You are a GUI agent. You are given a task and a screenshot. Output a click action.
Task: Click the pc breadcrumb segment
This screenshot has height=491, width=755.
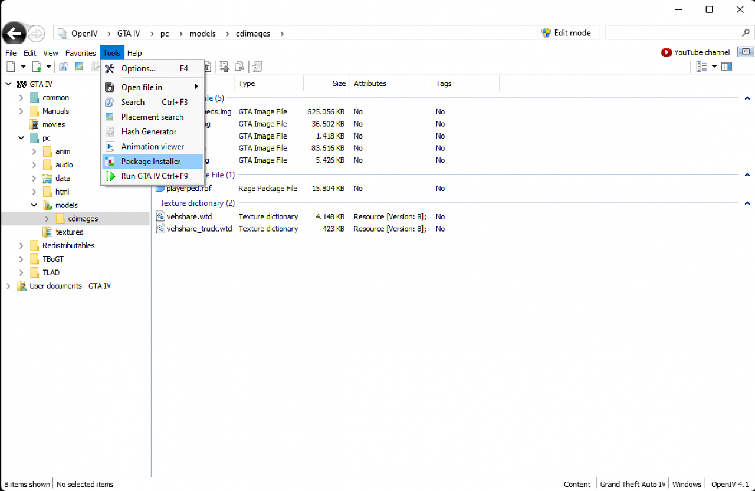(x=165, y=34)
